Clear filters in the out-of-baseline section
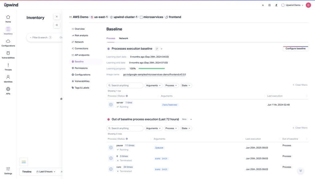This screenshot has height=179, width=315. coord(300,128)
